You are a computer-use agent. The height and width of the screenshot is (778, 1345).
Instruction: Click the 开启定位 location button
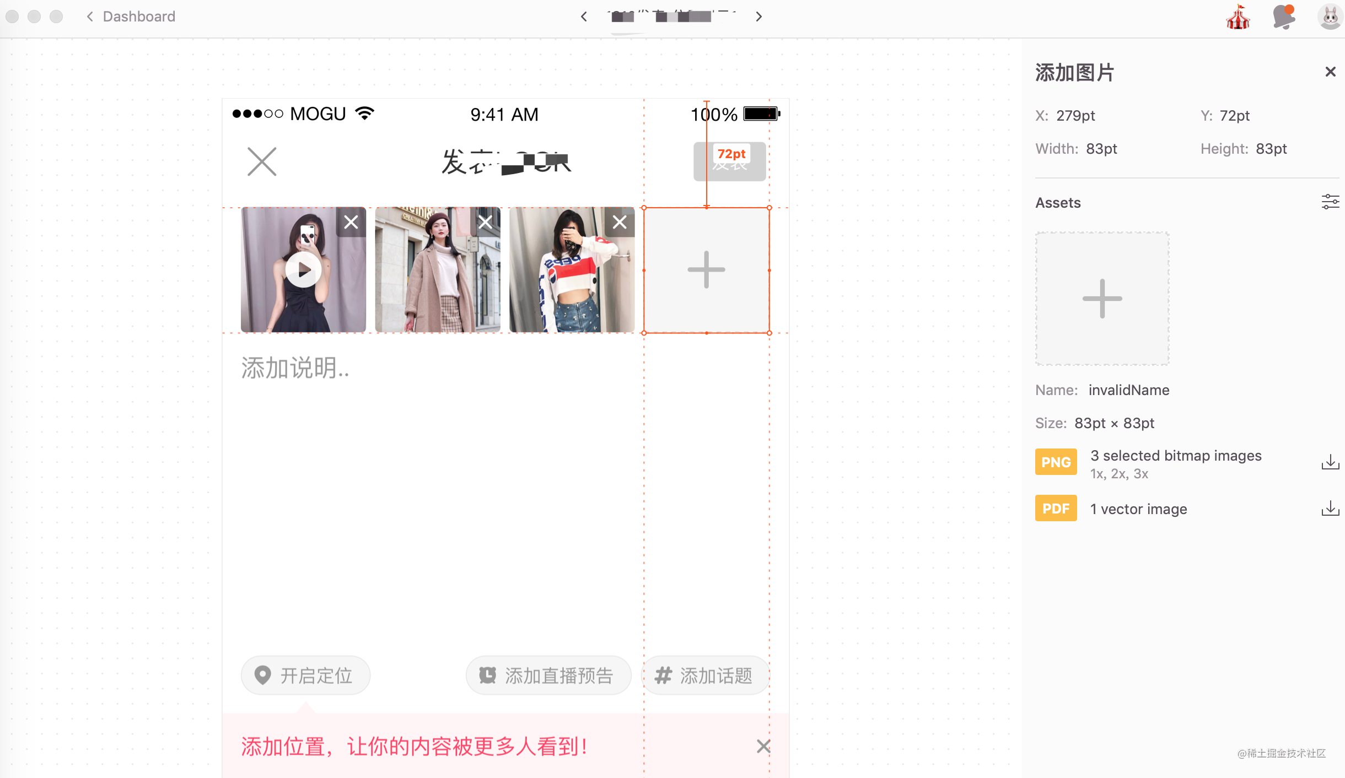(305, 675)
